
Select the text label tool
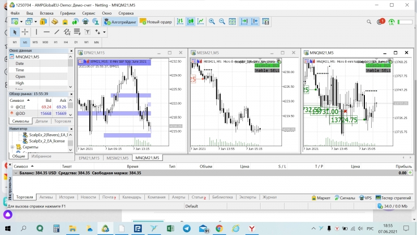tap(88, 32)
